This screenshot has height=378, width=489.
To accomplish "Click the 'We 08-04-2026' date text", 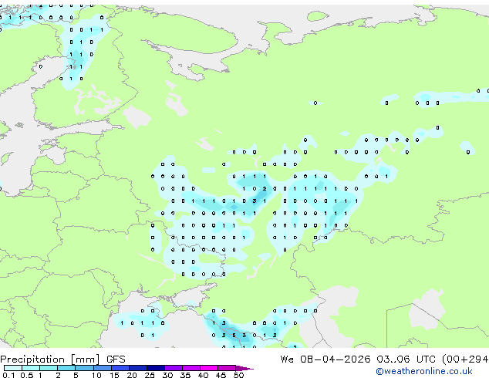I will point(325,359).
